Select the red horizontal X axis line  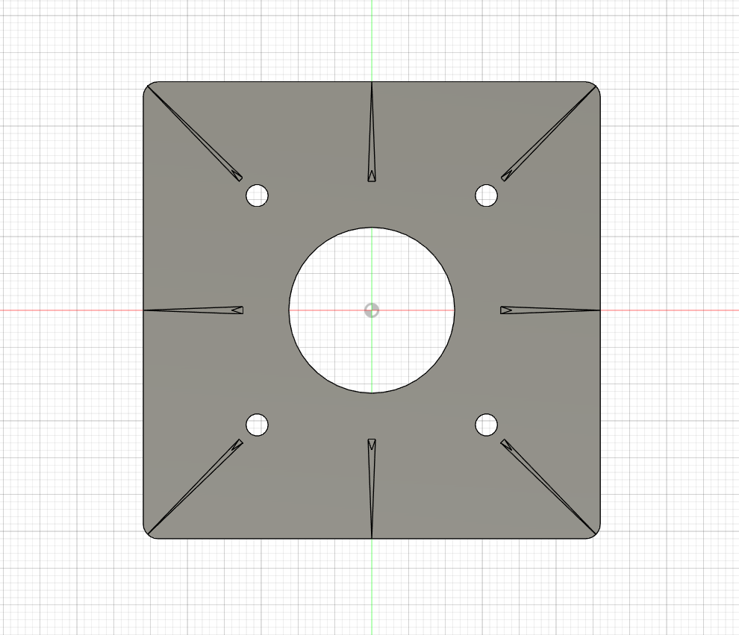75,310
